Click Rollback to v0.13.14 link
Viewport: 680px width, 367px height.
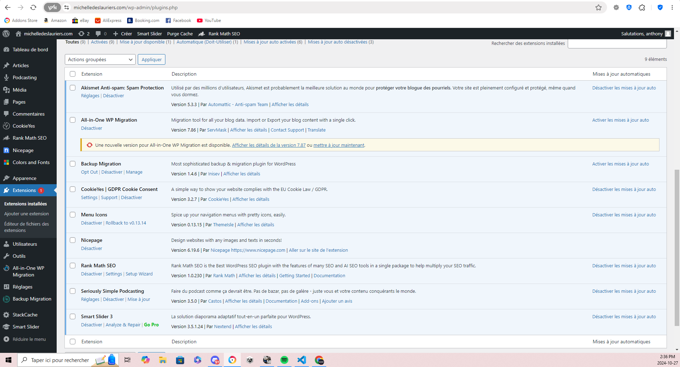[x=126, y=223]
